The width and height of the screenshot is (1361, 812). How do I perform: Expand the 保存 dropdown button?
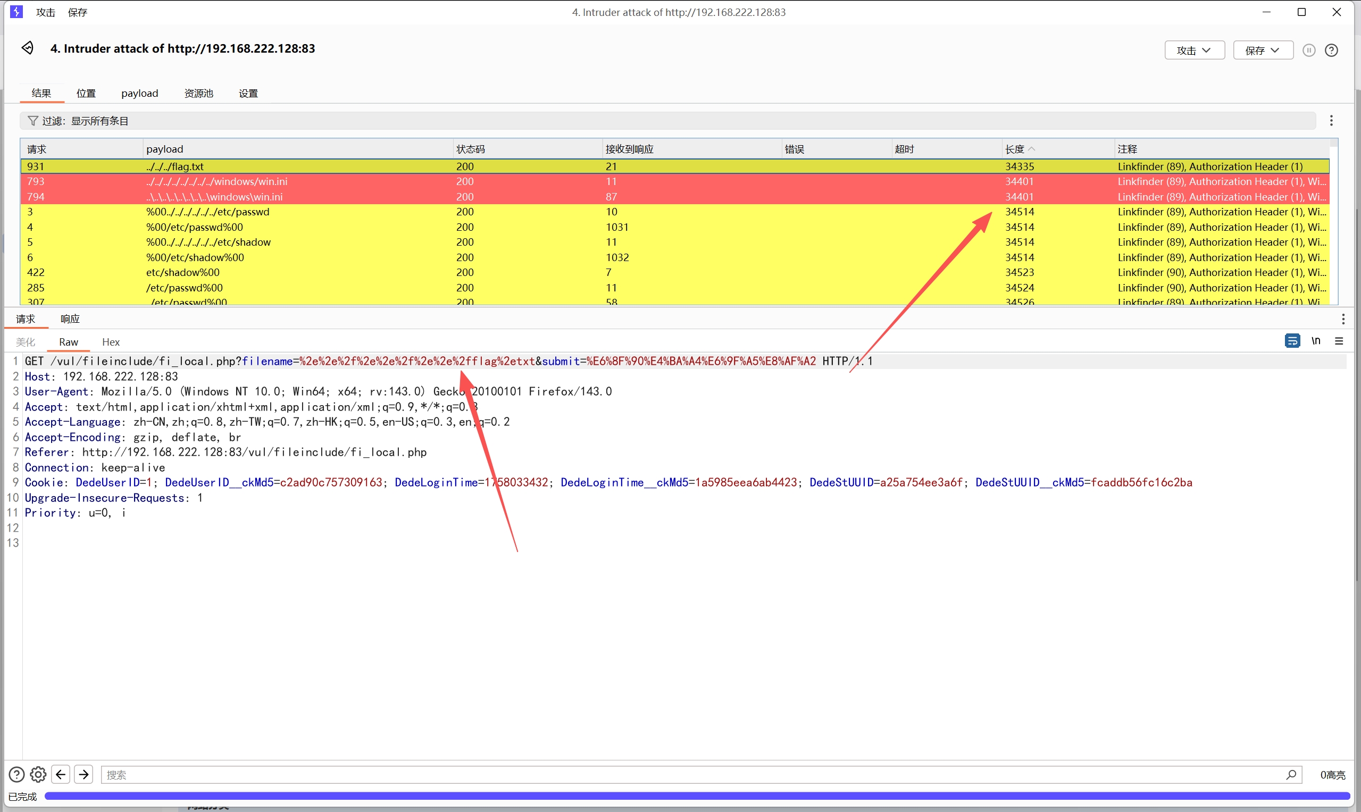pos(1263,51)
